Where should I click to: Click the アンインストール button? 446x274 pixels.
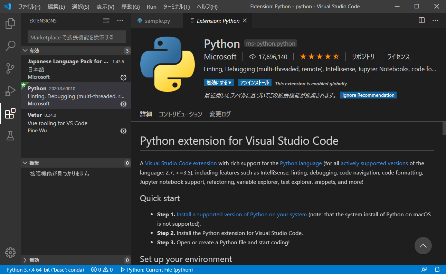pyautogui.click(x=255, y=83)
